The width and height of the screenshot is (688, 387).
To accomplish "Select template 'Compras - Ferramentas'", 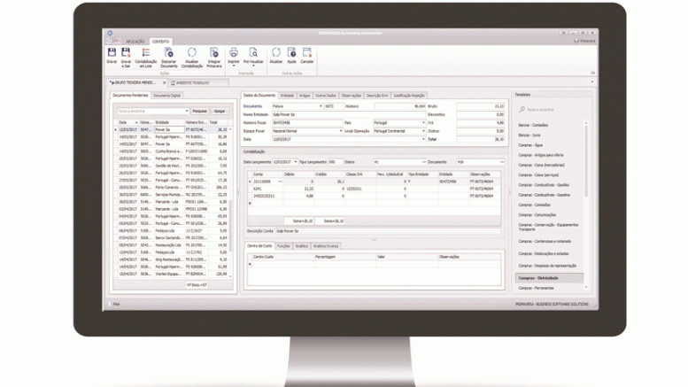I will 536,289.
